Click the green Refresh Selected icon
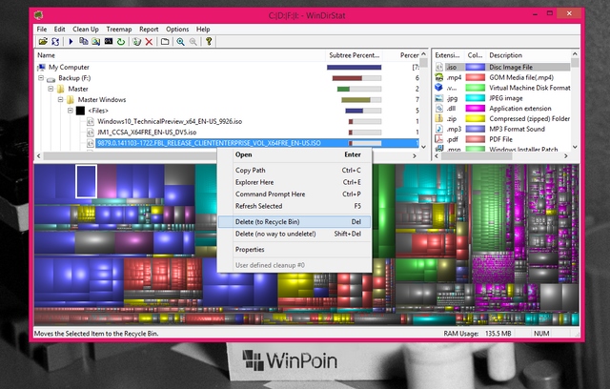Image resolution: width=610 pixels, height=389 pixels. click(x=121, y=41)
